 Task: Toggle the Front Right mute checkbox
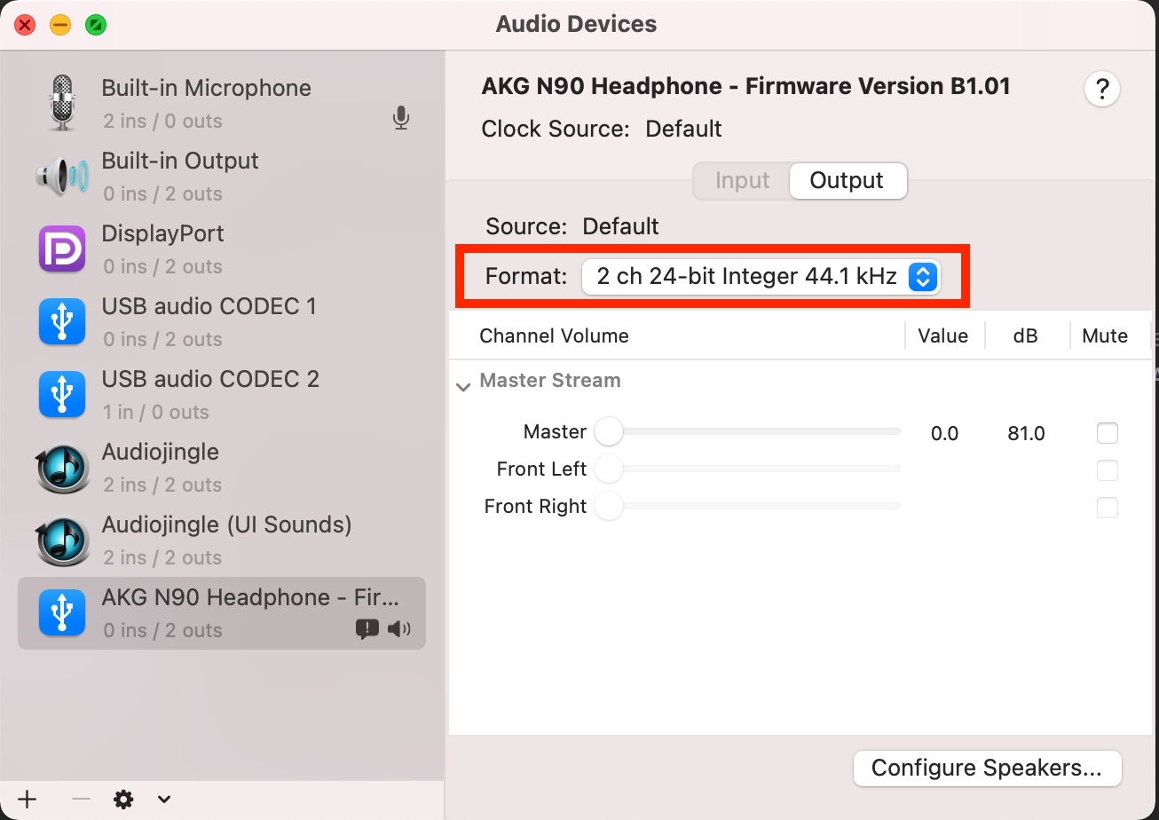(x=1107, y=508)
